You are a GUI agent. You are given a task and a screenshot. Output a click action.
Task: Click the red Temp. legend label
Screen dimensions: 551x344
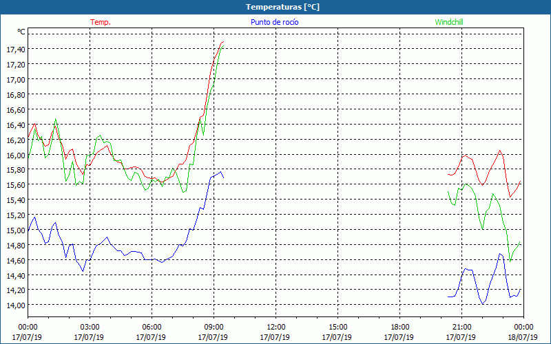click(x=101, y=22)
